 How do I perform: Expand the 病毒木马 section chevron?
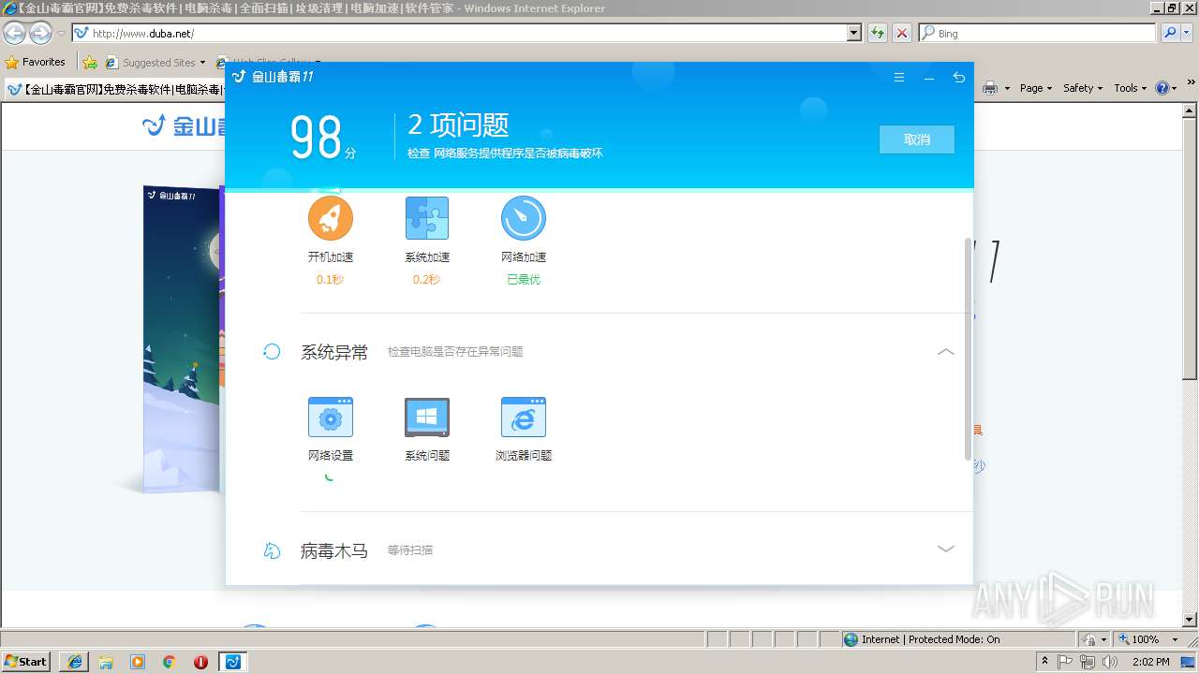[x=946, y=549]
